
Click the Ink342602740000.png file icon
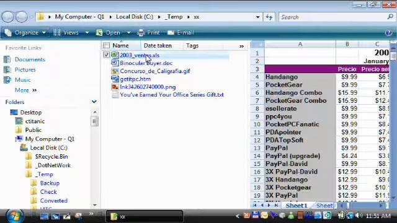(115, 87)
